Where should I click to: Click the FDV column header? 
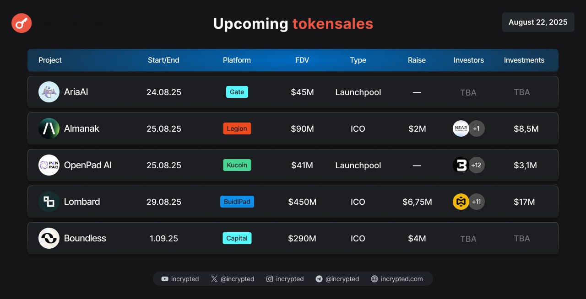[302, 60]
